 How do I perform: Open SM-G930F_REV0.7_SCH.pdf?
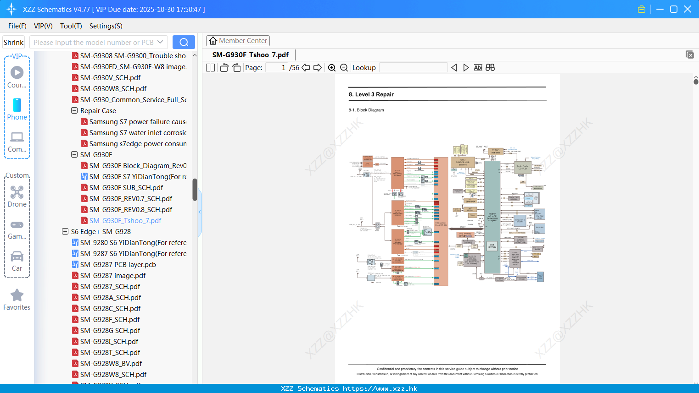tap(131, 199)
